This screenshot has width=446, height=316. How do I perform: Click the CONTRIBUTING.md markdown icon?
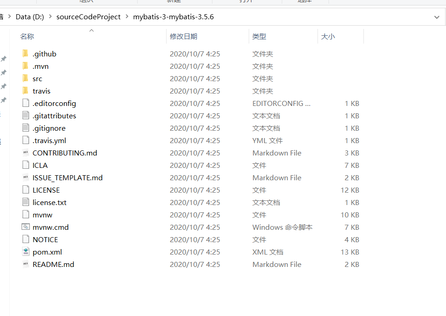click(26, 153)
